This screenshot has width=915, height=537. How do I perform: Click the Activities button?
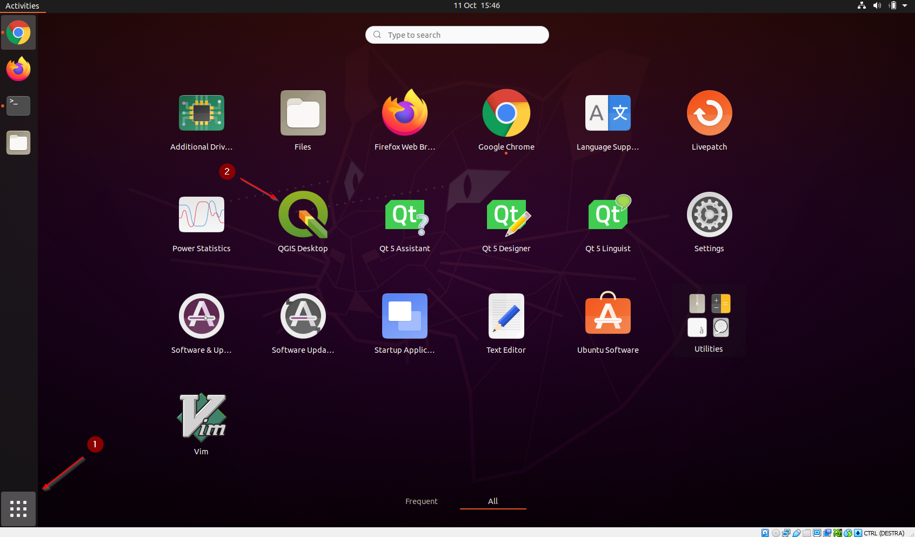22,6
